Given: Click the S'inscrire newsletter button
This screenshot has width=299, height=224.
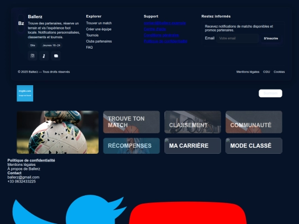Looking at the screenshot, I should click(x=271, y=38).
